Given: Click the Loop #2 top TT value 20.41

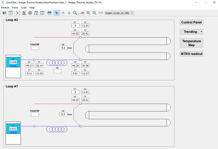Looking at the screenshot, I should (85, 34).
